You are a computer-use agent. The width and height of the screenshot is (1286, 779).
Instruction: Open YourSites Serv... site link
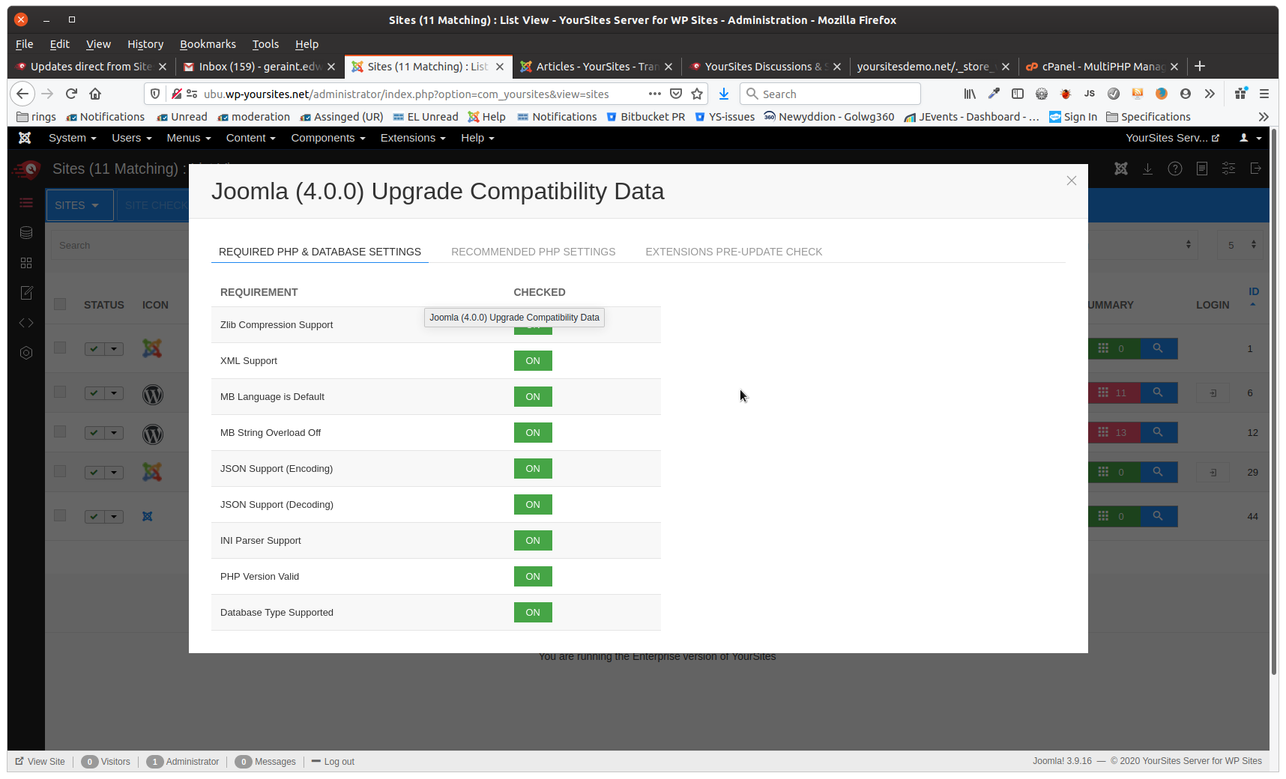[x=1172, y=138]
